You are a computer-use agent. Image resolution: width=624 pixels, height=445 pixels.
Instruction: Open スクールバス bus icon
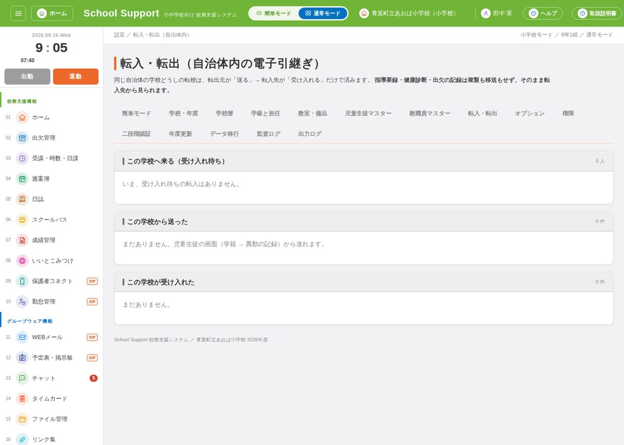(22, 220)
